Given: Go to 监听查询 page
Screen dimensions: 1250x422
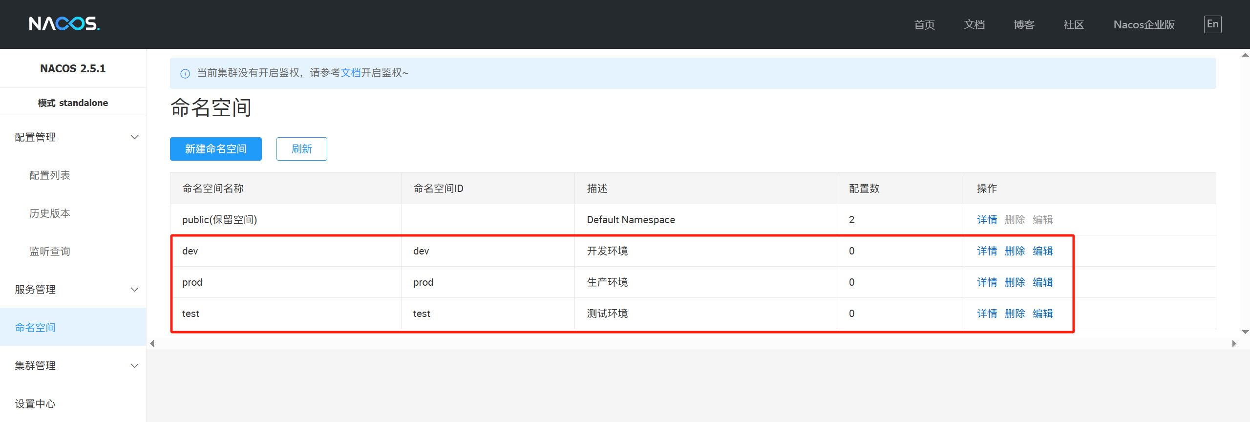Looking at the screenshot, I should click(x=50, y=252).
